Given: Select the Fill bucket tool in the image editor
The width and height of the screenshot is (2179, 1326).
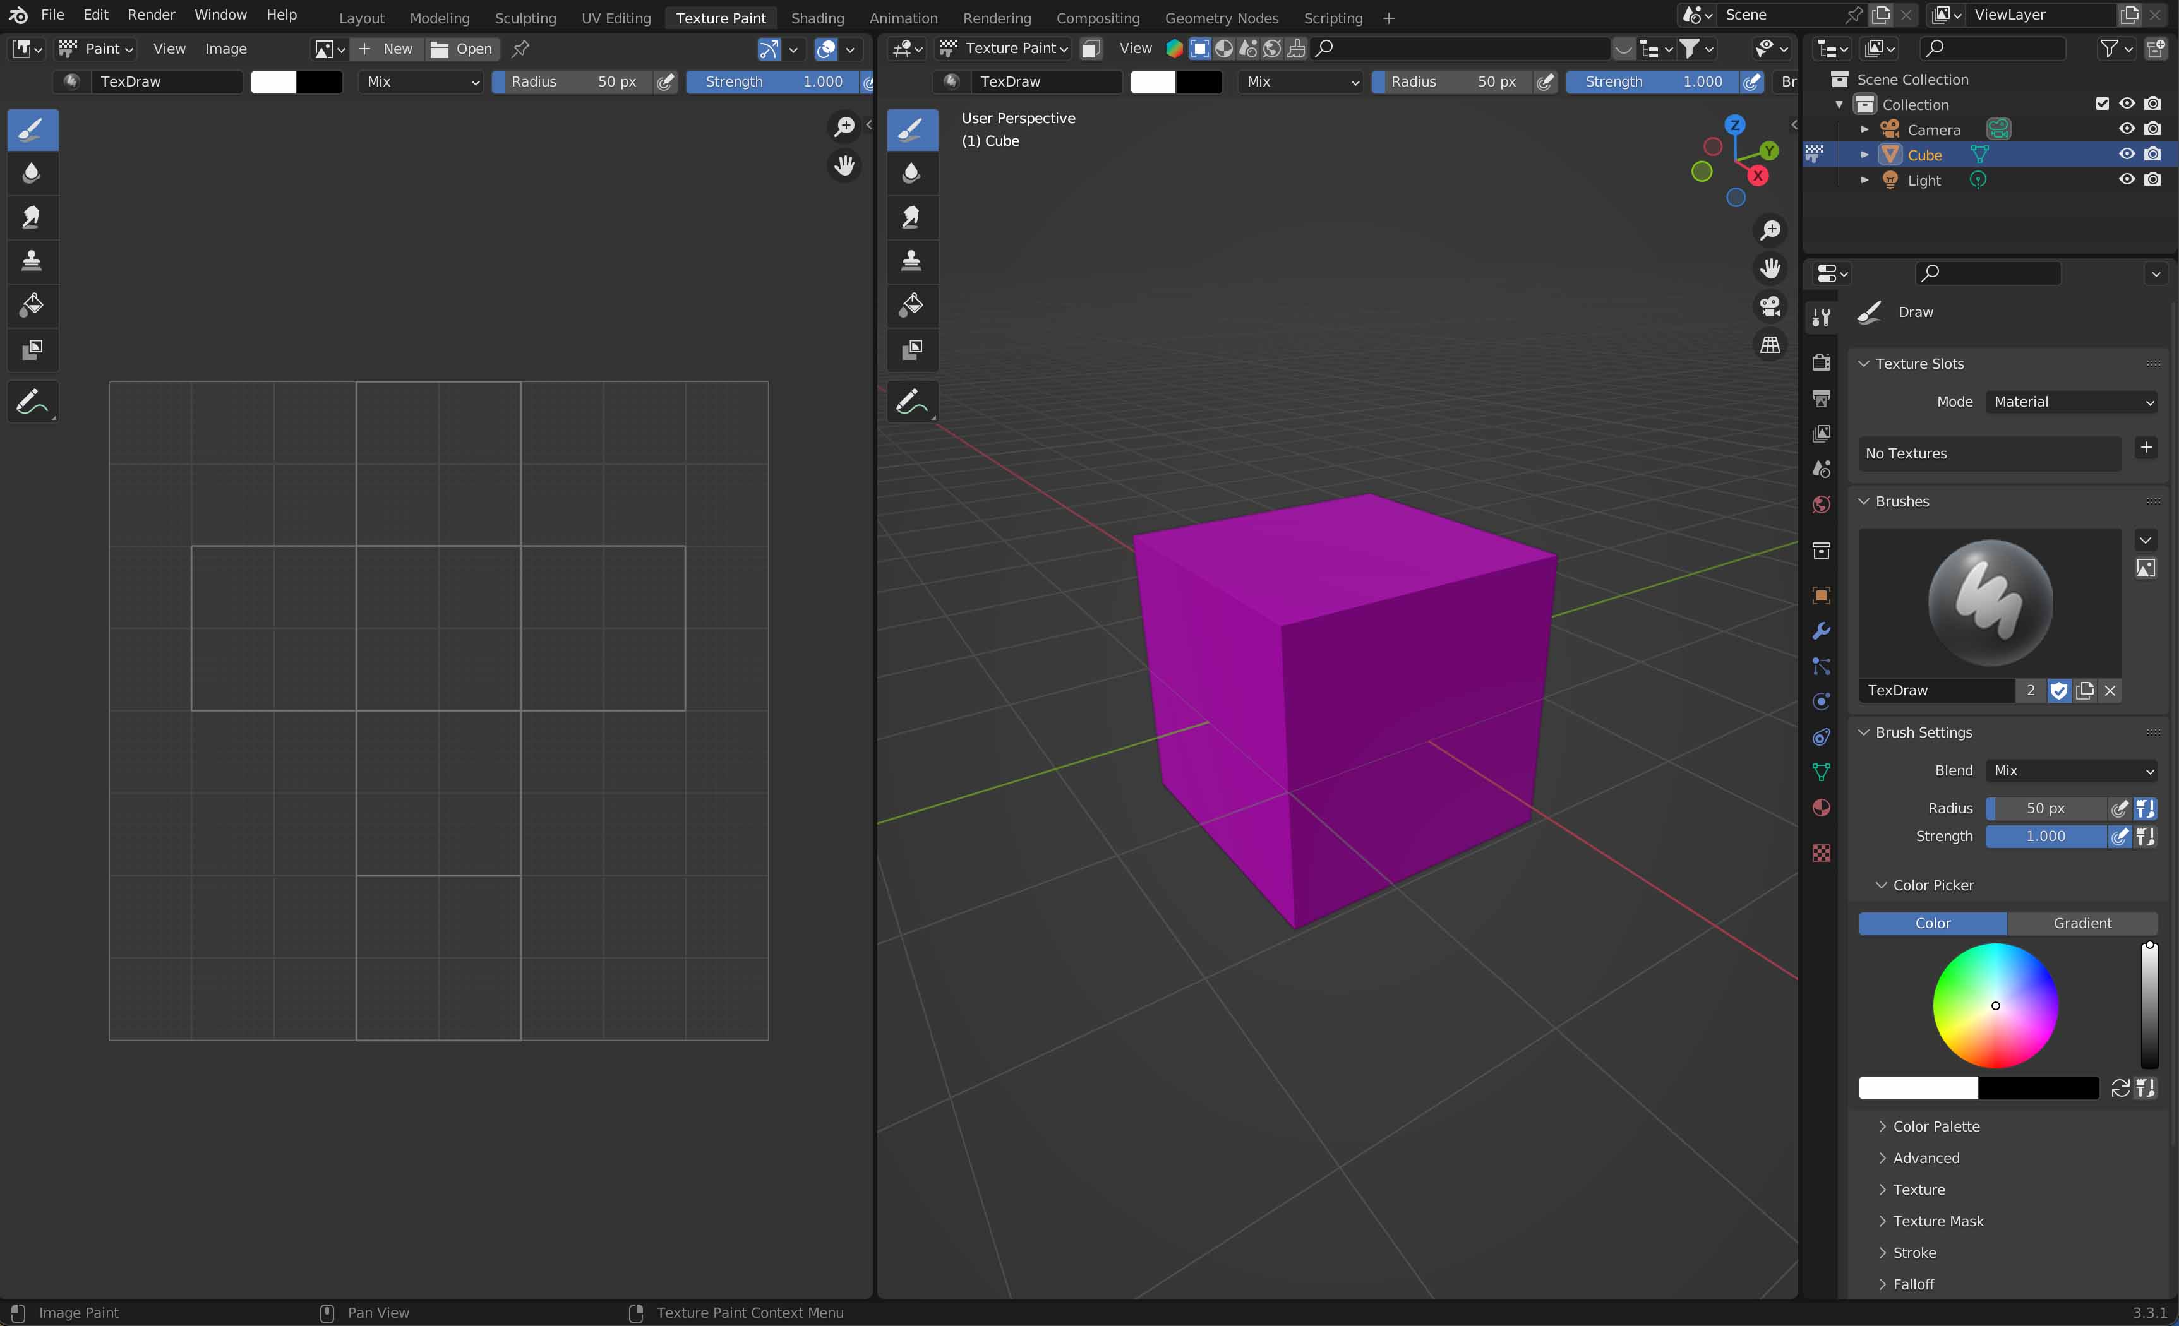Looking at the screenshot, I should coord(32,305).
